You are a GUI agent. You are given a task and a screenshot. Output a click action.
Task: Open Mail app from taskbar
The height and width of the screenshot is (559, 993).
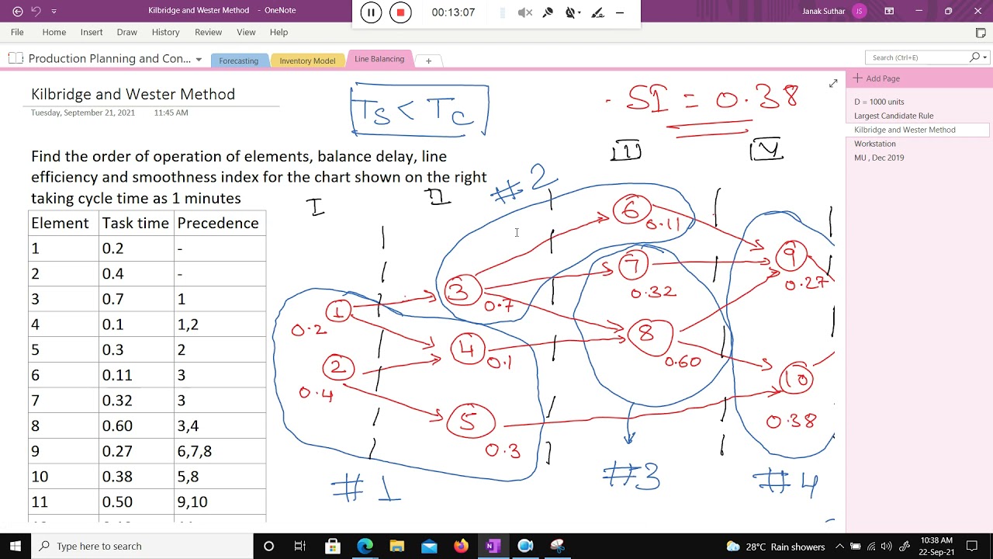[429, 546]
